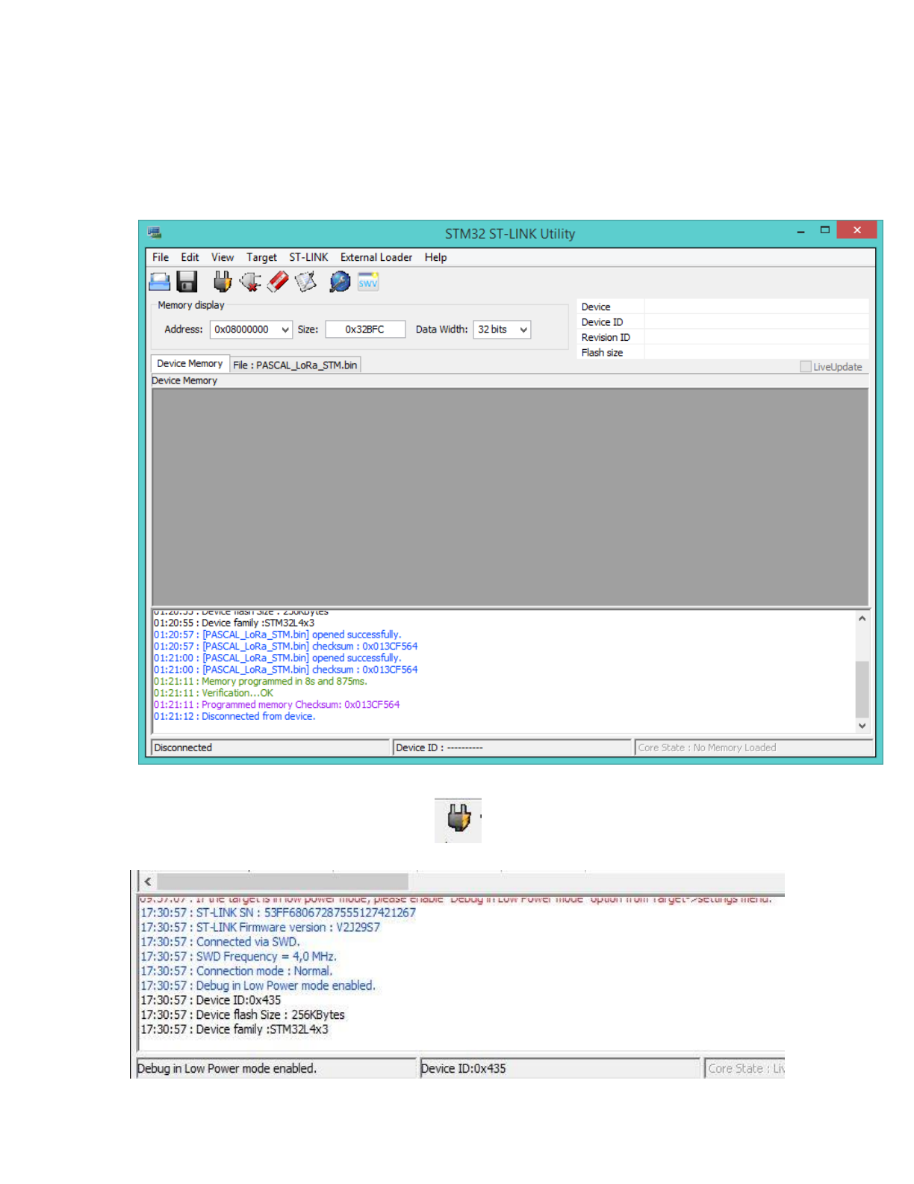
Task: Click the Open file toolbar icon
Action: tap(160, 282)
